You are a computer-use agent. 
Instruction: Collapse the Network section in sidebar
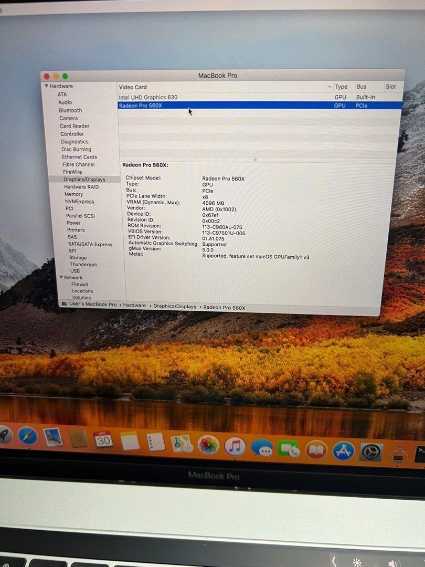tap(61, 277)
